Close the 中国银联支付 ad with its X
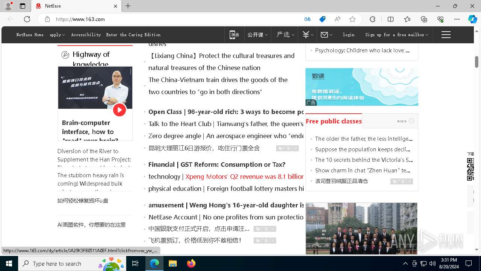 (273, 229)
